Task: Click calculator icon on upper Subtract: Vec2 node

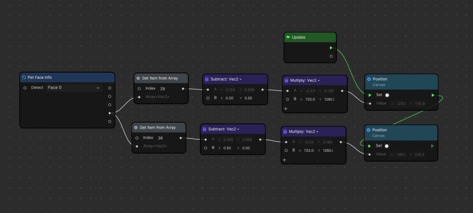Action: [206, 79]
